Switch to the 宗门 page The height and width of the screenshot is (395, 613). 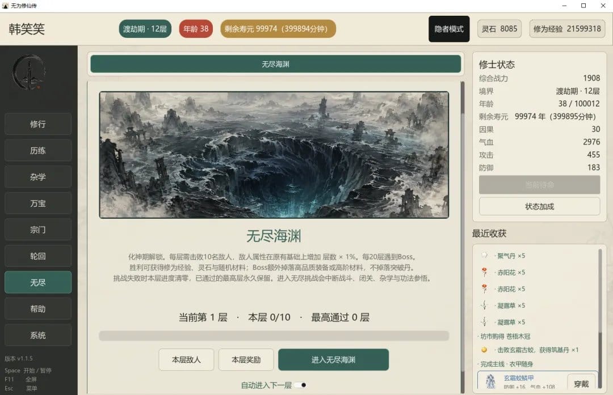click(38, 230)
